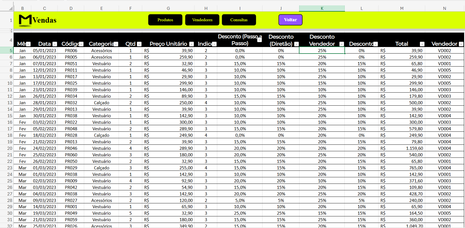465x228 pixels.
Task: Click the Produtos button
Action: point(165,20)
